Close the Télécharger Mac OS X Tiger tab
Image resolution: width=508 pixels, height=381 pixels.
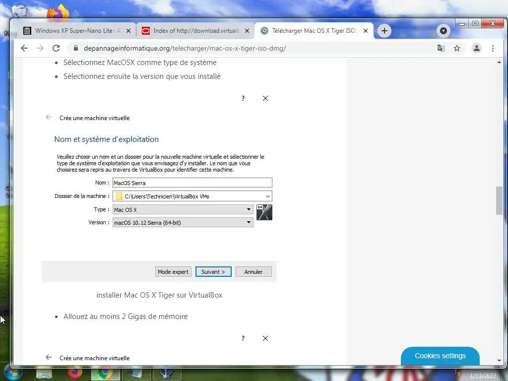[x=366, y=31]
